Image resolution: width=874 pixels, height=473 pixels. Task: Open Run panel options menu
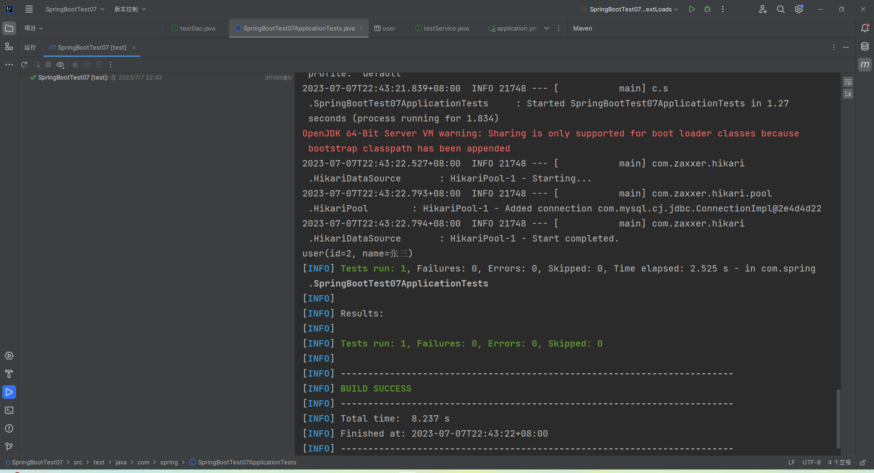pos(834,47)
